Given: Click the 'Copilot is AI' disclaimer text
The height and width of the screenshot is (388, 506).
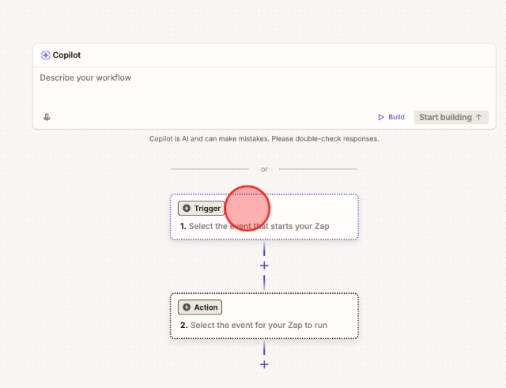Looking at the screenshot, I should pyautogui.click(x=264, y=139).
